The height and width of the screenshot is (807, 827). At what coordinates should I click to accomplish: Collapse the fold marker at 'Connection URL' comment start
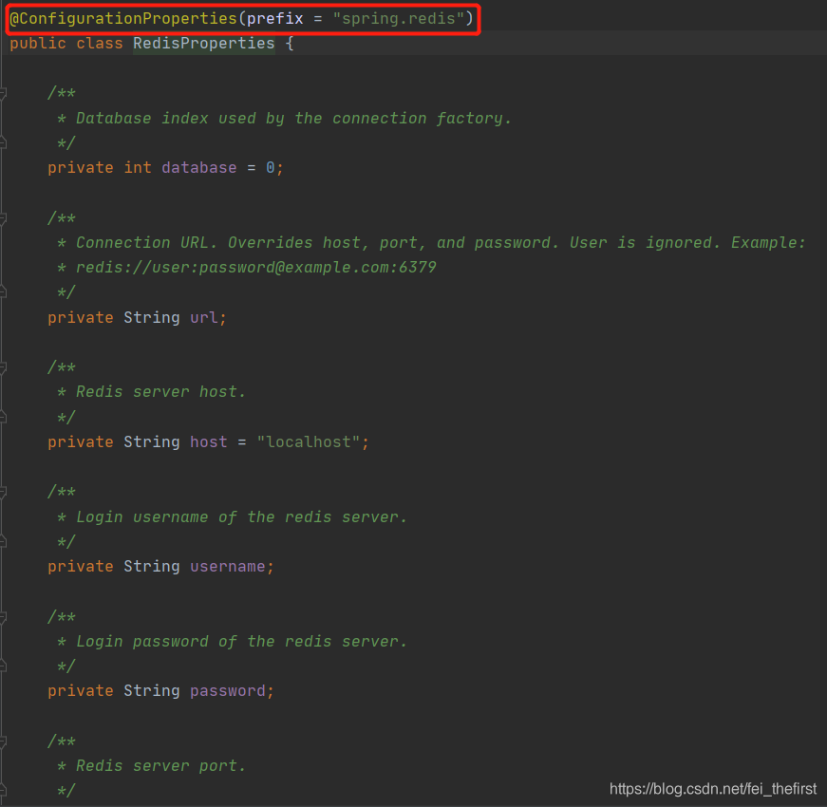pos(3,218)
